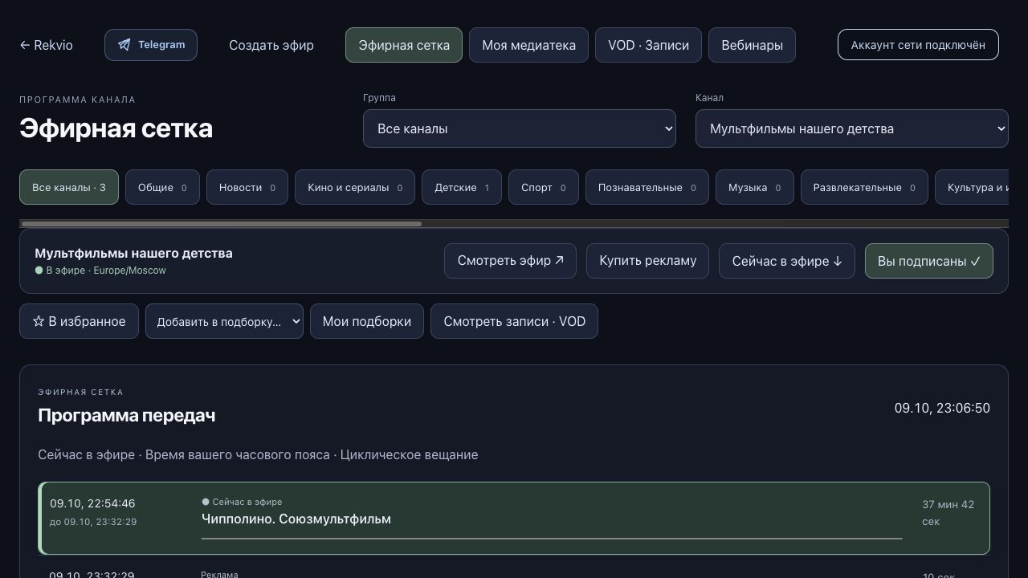Go to the Вебинары tab
1028x578 pixels.
tap(752, 45)
